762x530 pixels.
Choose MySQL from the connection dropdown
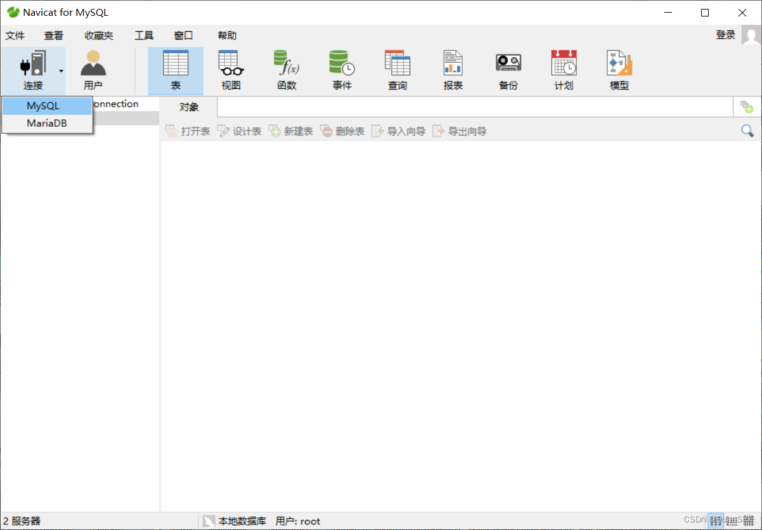tap(48, 106)
